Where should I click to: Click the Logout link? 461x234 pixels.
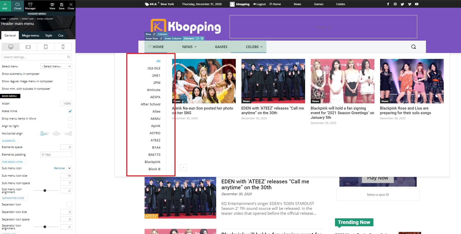pos(259,4)
